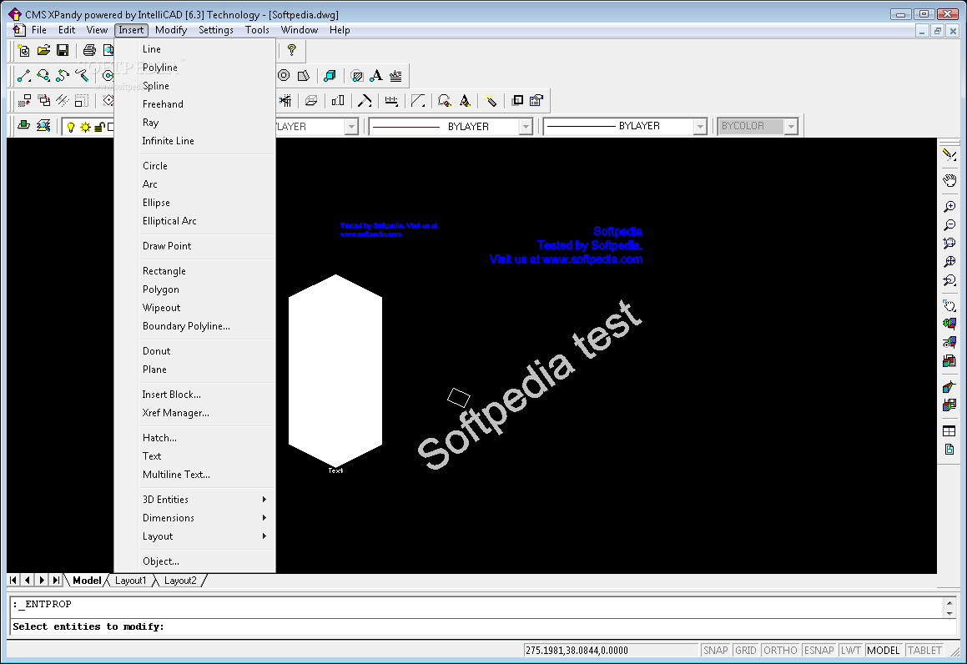Open the BYCOLOR print style dropdown
The image size is (967, 664).
tap(791, 127)
